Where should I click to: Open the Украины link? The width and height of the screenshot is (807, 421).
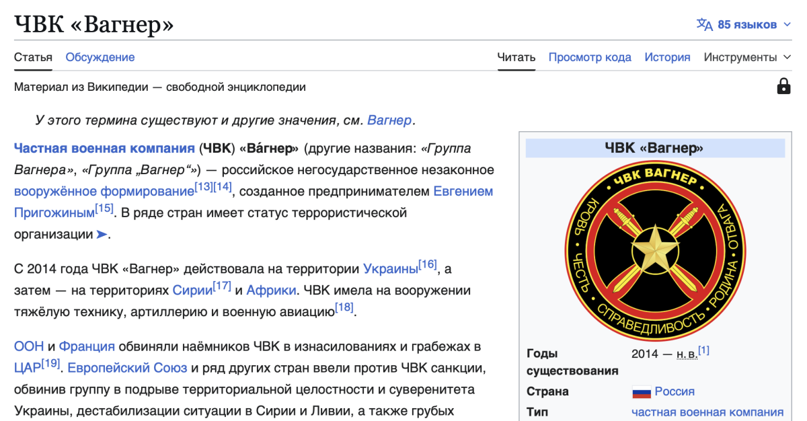pyautogui.click(x=391, y=269)
